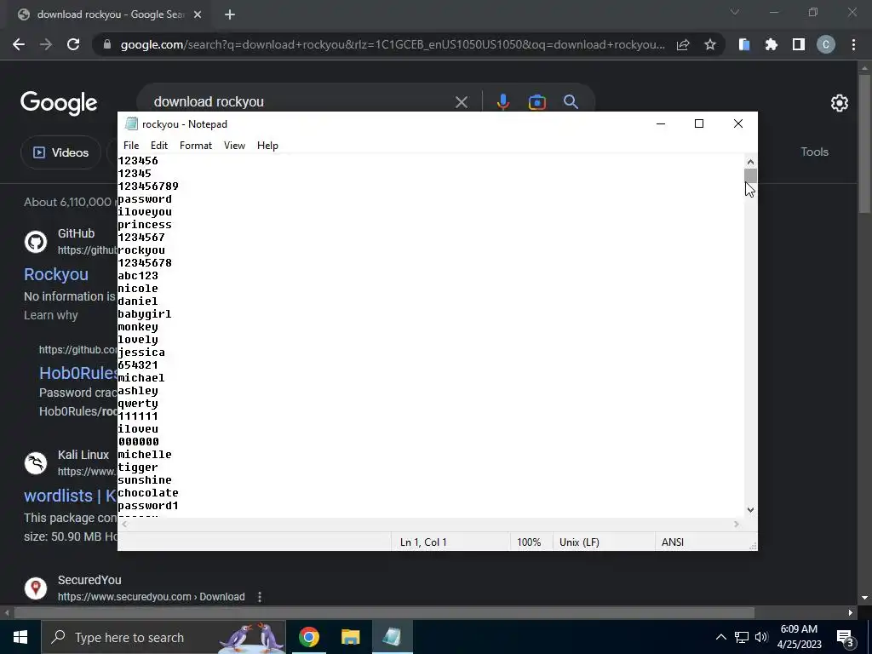
Task: Open a new Chrome tab
Action: (230, 14)
